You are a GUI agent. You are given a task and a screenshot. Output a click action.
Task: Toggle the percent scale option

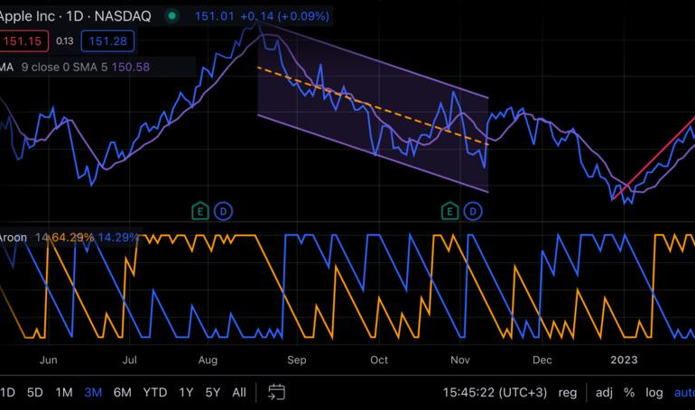tap(629, 392)
